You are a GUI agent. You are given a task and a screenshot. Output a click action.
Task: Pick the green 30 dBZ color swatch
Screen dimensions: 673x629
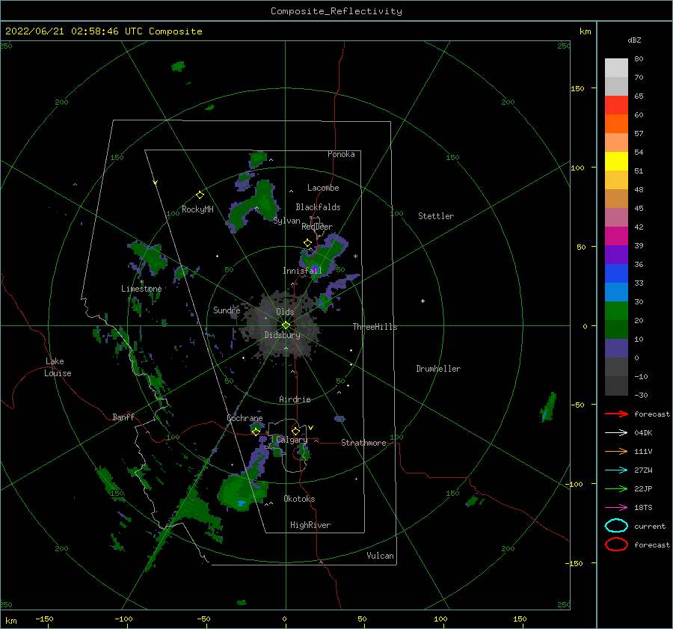(x=616, y=311)
